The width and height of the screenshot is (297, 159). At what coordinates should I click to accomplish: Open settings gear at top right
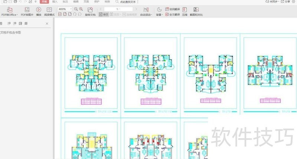tap(293, 1)
